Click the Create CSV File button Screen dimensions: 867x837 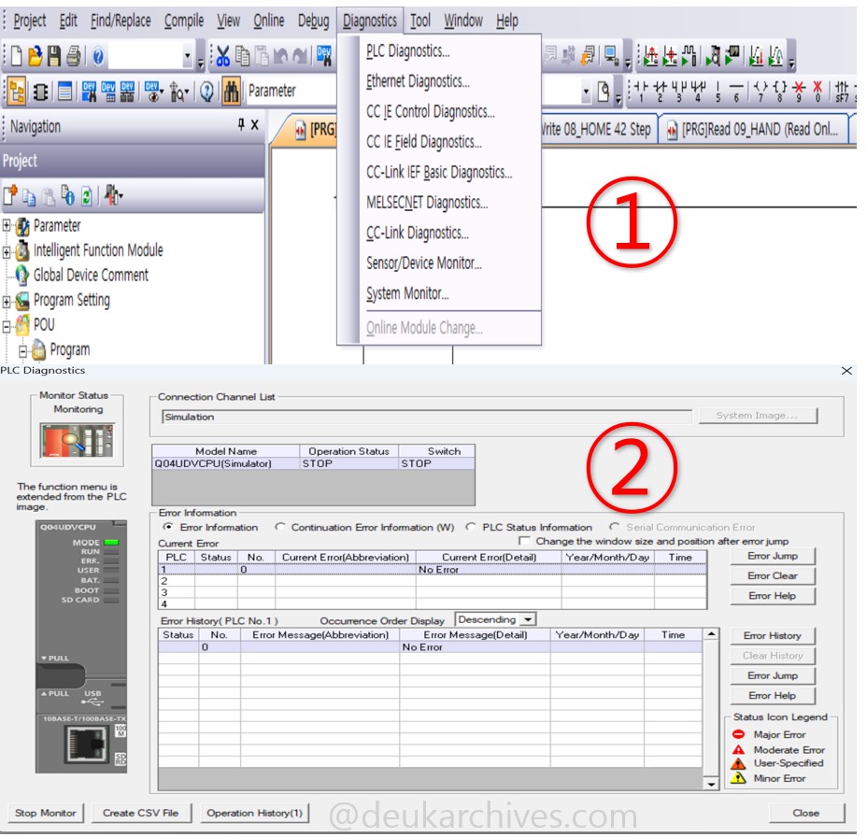click(140, 813)
